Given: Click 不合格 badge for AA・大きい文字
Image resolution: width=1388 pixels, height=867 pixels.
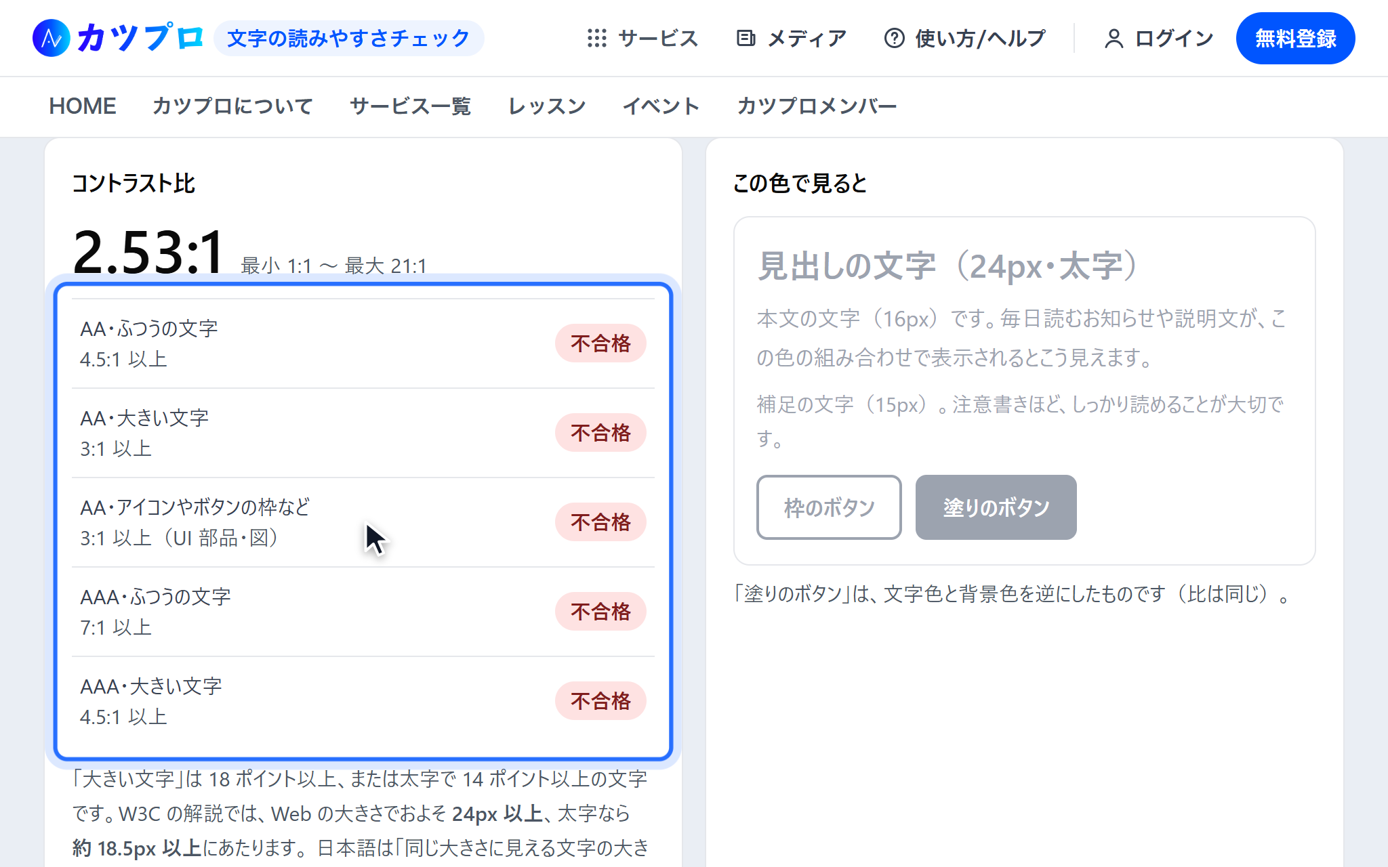Looking at the screenshot, I should (600, 433).
